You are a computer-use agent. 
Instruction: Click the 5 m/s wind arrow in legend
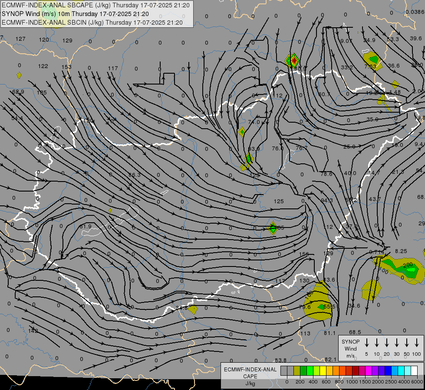pos(367,342)
